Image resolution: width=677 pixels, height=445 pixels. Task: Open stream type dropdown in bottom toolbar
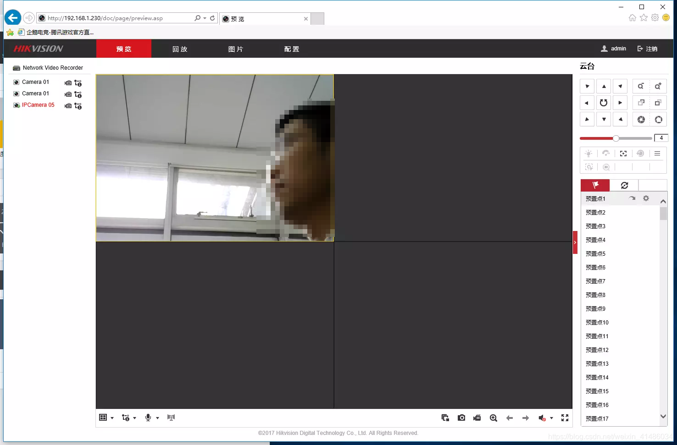(x=129, y=418)
